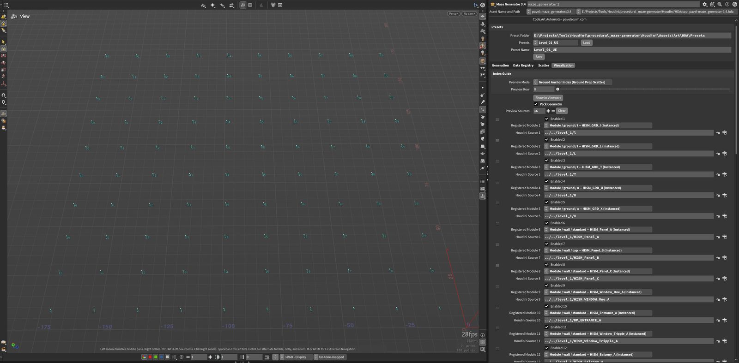Viewport: 739px width, 363px height.
Task: Click the minus icon to remove Preview Source
Action: [x=553, y=111]
